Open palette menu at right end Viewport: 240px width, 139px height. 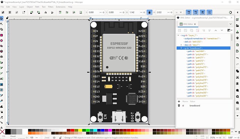[239, 132]
